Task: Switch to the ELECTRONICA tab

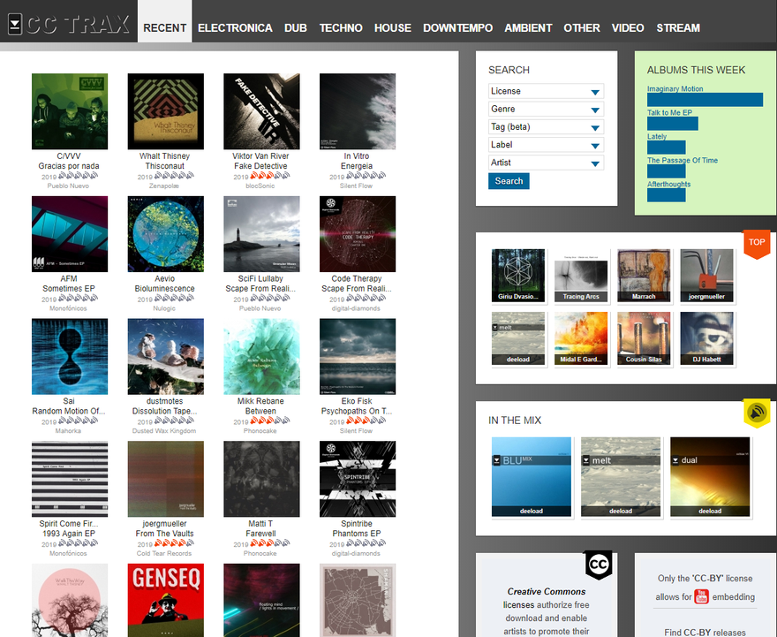Action: click(235, 27)
